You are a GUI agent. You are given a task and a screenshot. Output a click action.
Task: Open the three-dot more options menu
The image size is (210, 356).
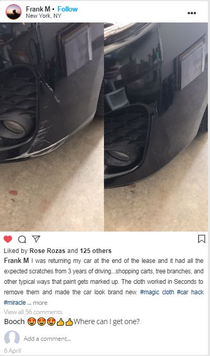coord(192,13)
